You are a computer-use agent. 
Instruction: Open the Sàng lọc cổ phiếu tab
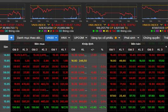tap(105, 38)
